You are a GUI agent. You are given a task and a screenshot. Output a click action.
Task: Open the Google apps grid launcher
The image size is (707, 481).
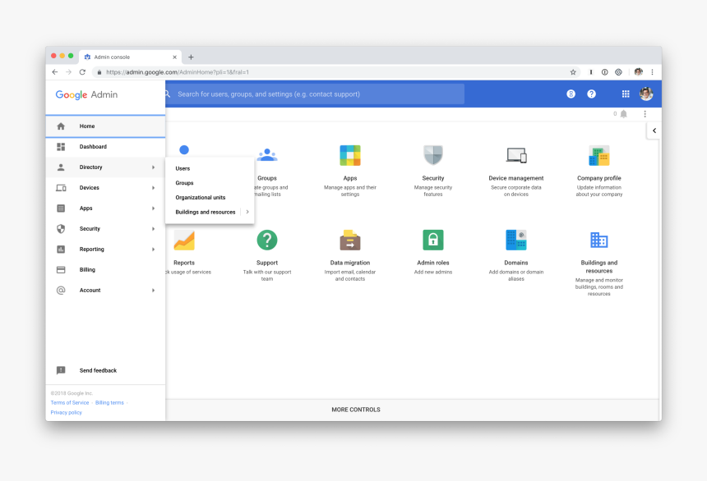[626, 94]
